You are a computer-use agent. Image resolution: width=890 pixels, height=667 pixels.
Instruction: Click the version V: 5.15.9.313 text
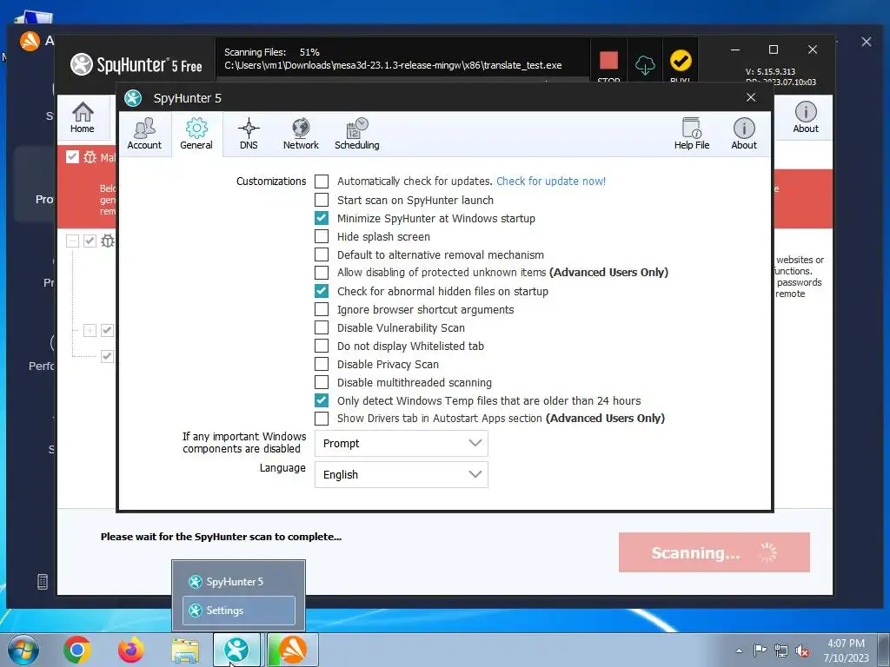pos(770,71)
